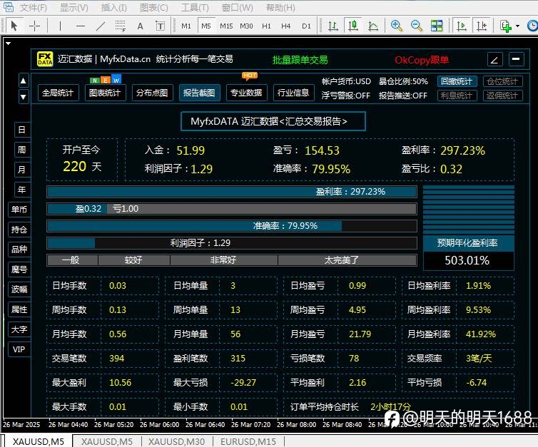Move the panel up with arrow
The height and width of the screenshot is (447, 538).
pyautogui.click(x=23, y=81)
